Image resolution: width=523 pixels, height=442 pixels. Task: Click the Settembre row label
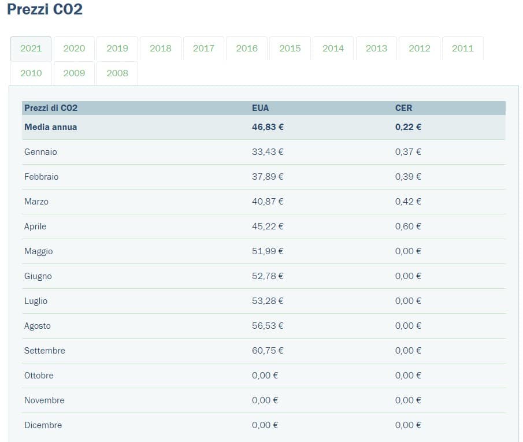pos(44,351)
